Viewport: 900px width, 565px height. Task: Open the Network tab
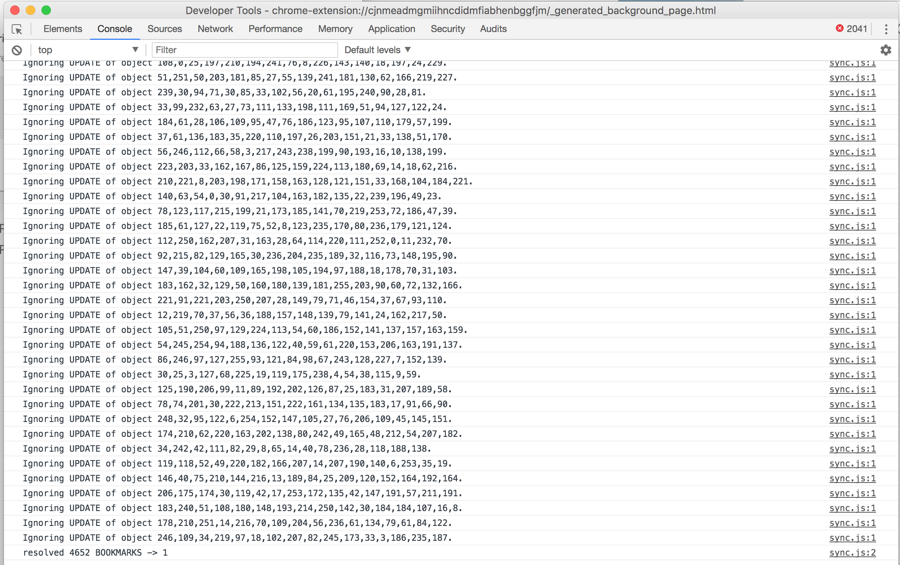coord(215,29)
